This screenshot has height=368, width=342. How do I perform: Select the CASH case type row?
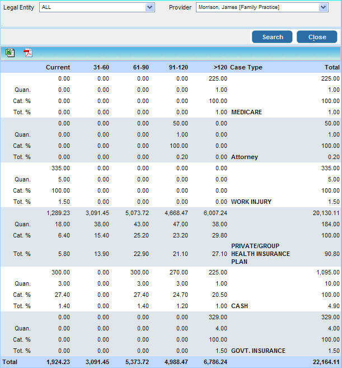(240, 306)
